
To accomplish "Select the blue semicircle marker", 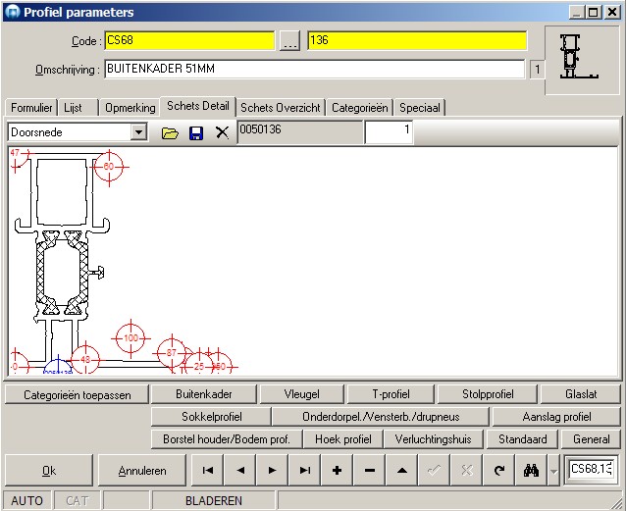I will pyautogui.click(x=58, y=365).
